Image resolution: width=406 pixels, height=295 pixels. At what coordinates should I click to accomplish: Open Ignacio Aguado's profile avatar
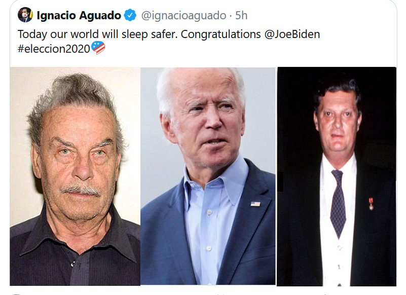25,15
